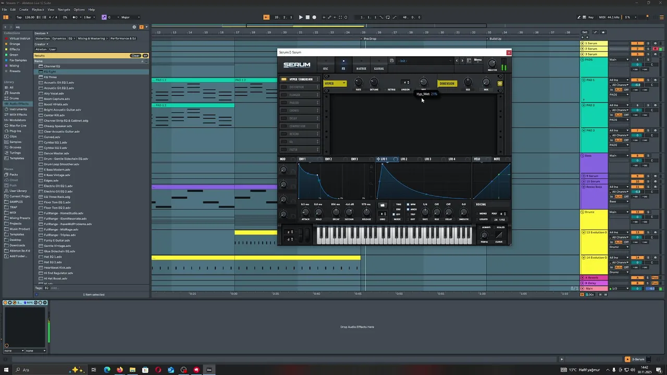Screen dimensions: 667x375
Task: Enable the Phaser effect
Action: point(284,103)
